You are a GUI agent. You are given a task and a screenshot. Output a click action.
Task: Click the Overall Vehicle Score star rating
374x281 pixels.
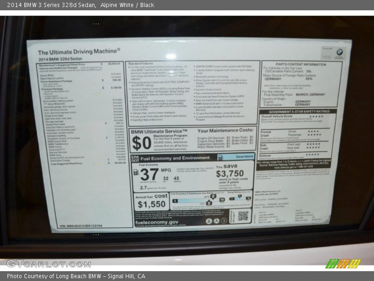(x=316, y=117)
